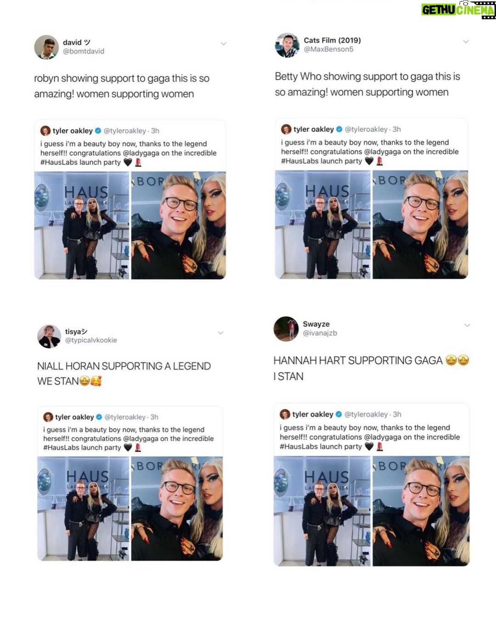Screen dimensions: 496x617
Task: Open the @ivanajzb handle link
Action: tap(320, 333)
